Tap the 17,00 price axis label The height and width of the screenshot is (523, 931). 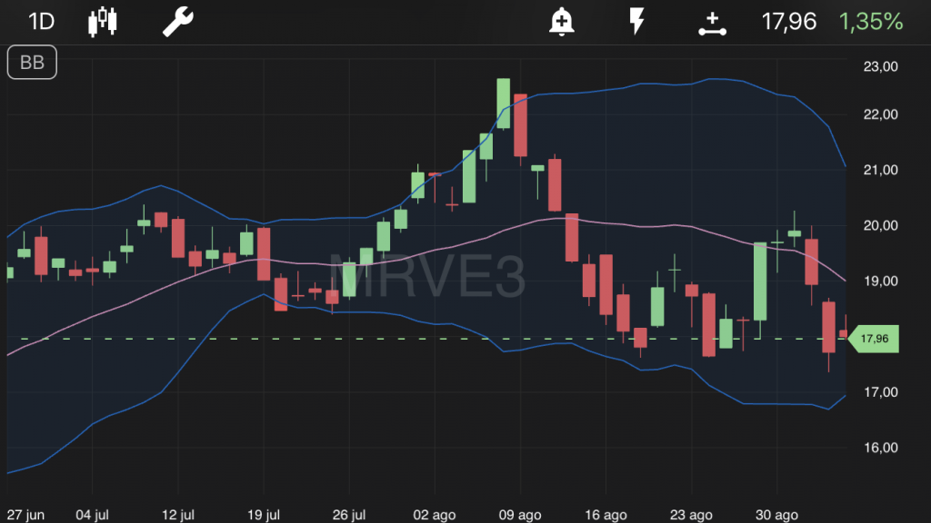pos(880,392)
